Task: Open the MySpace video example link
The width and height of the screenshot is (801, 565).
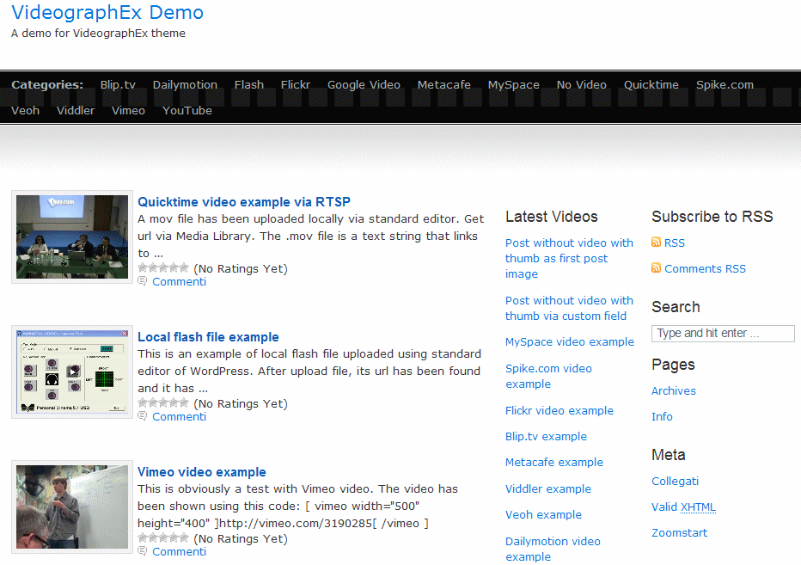Action: (x=569, y=342)
